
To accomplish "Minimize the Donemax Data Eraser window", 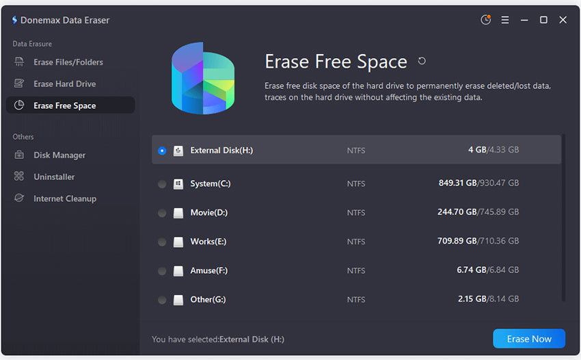I will 524,20.
